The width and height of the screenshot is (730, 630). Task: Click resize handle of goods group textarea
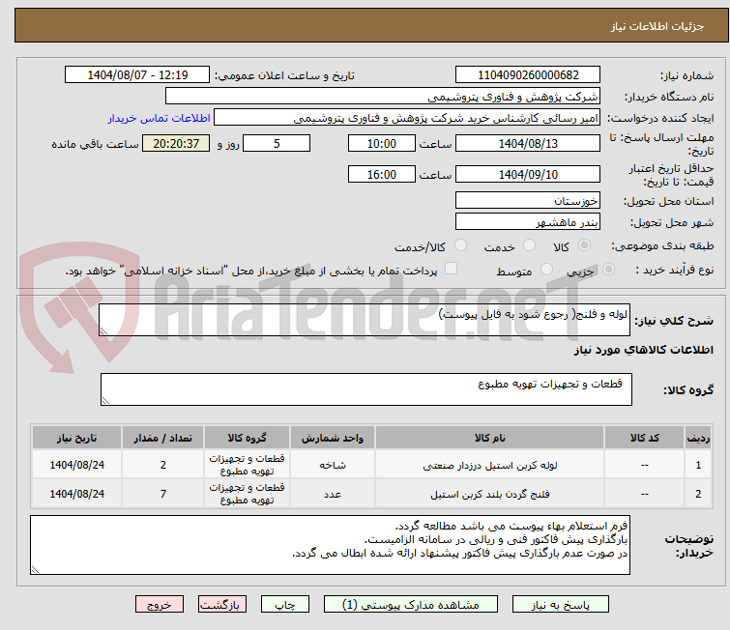(x=105, y=401)
